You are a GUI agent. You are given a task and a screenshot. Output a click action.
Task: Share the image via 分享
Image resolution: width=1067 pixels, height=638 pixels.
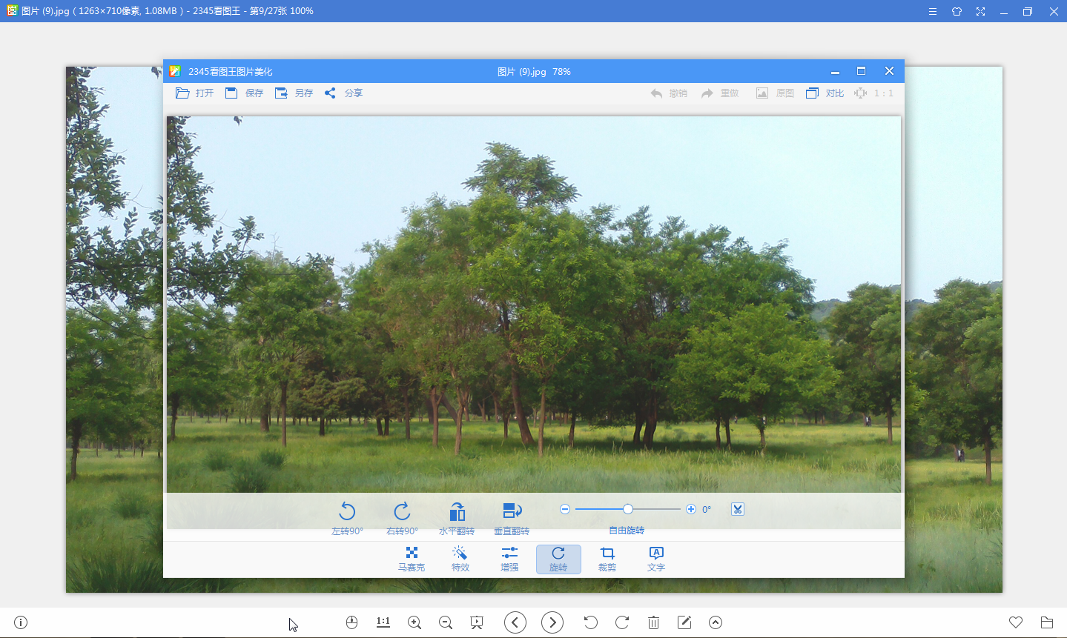tap(344, 93)
